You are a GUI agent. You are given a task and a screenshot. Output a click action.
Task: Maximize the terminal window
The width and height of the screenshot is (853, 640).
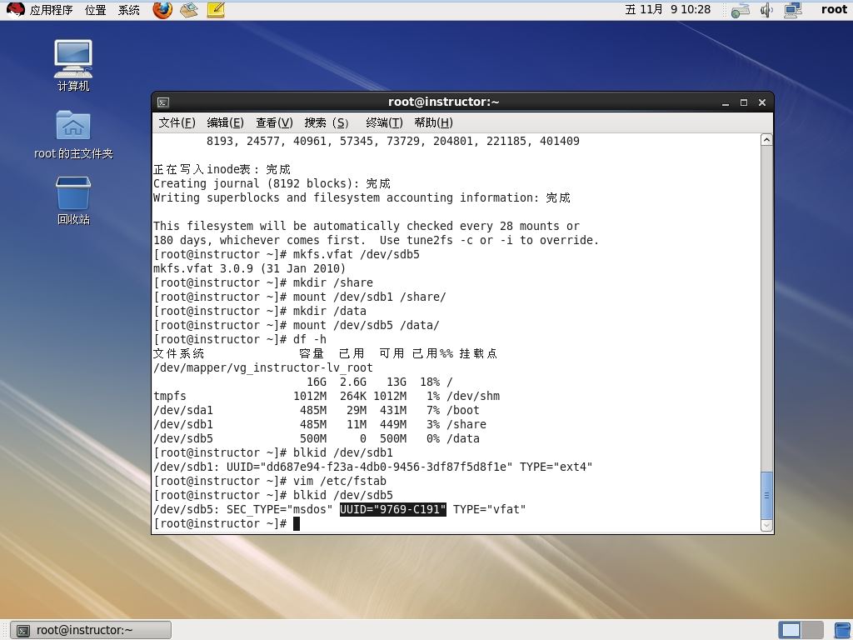click(x=744, y=102)
